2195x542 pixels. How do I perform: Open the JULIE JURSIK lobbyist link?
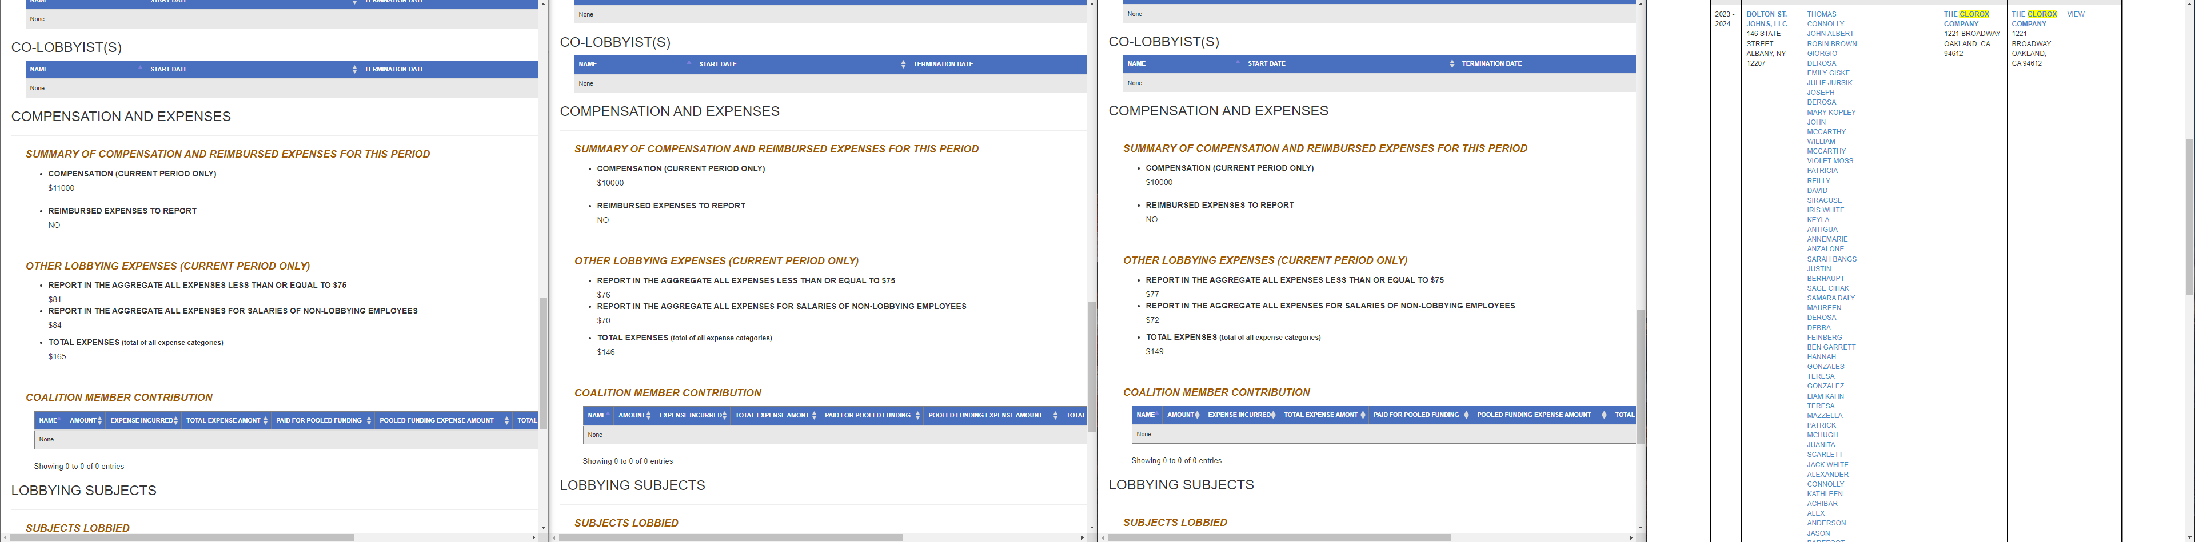(x=1829, y=83)
